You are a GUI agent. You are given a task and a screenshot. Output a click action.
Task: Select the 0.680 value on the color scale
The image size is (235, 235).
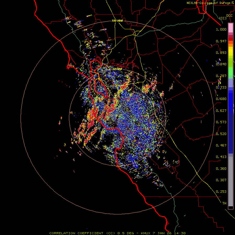[x=221, y=99]
